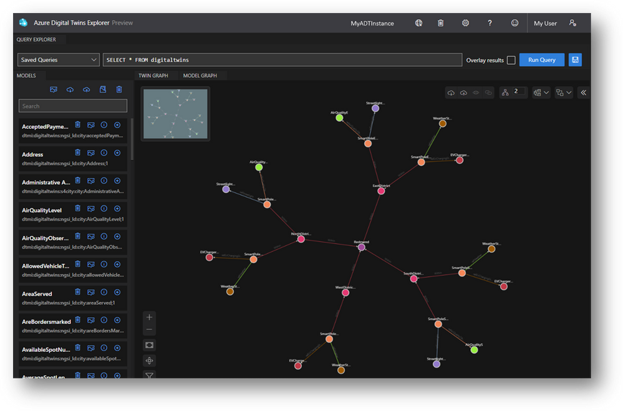This screenshot has width=623, height=411.
Task: View info for the AvailableSpotNu... model
Action: coord(104,348)
